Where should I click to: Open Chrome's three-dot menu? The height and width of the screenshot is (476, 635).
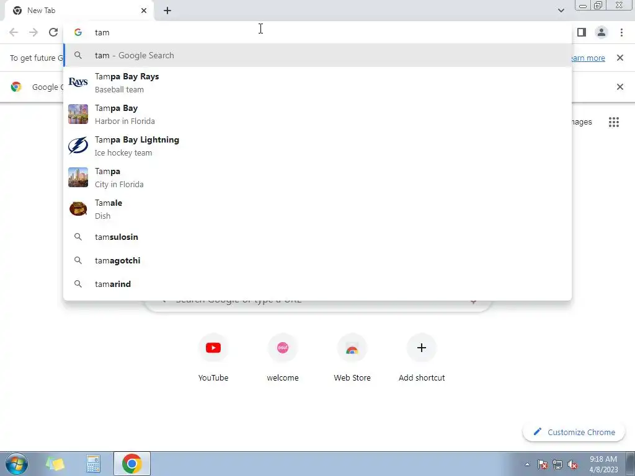[x=621, y=32]
